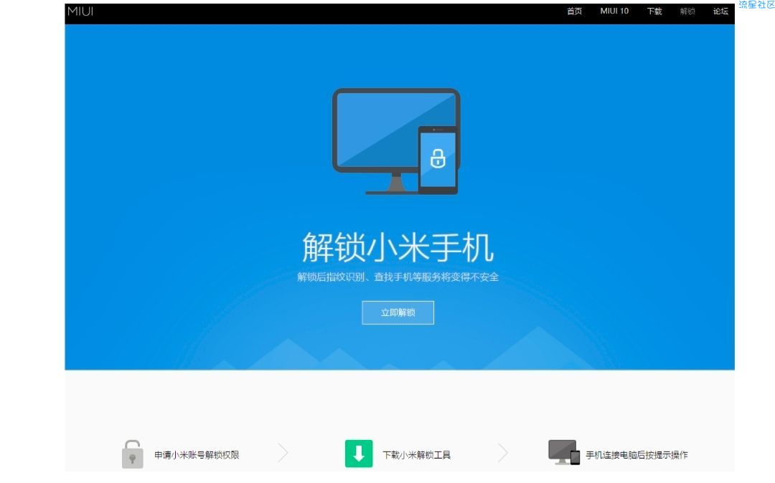Click the 手机连接电脑后按提示操作 text

637,455
